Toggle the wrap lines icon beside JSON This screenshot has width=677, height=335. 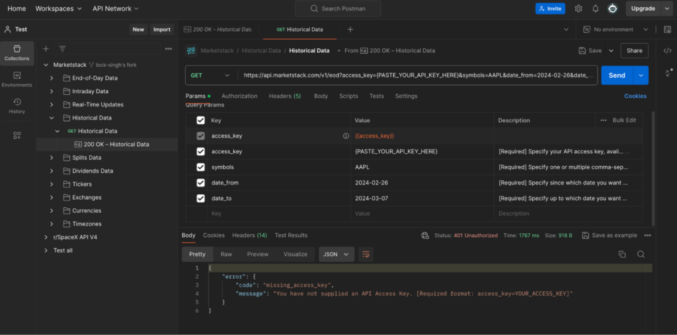click(x=366, y=254)
